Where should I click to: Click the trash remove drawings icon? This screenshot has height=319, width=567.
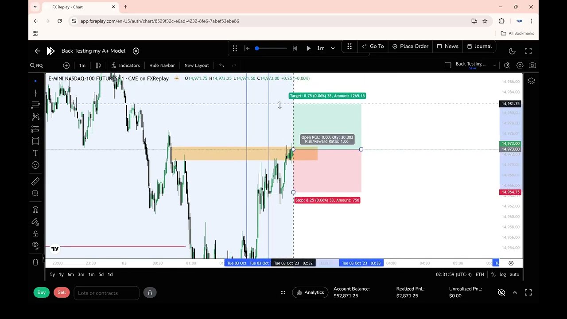click(35, 262)
